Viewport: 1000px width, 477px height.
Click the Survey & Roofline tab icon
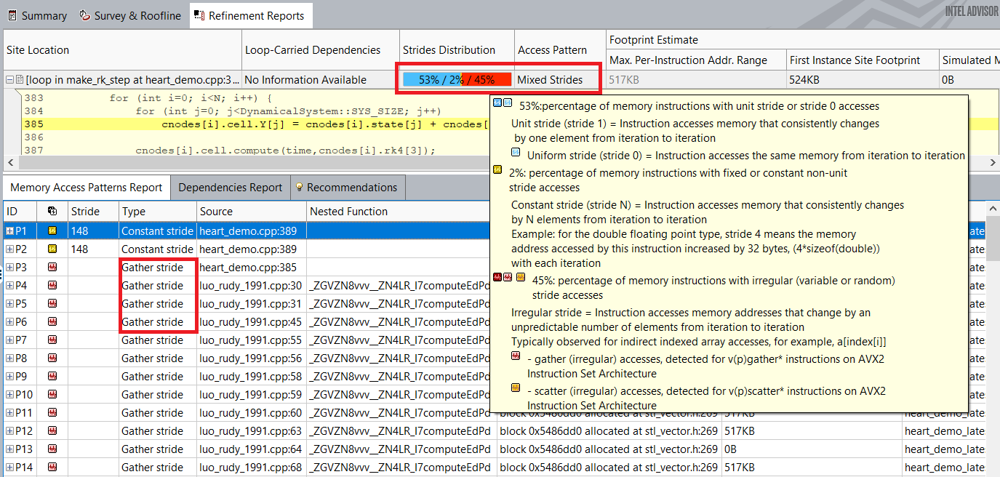click(85, 15)
